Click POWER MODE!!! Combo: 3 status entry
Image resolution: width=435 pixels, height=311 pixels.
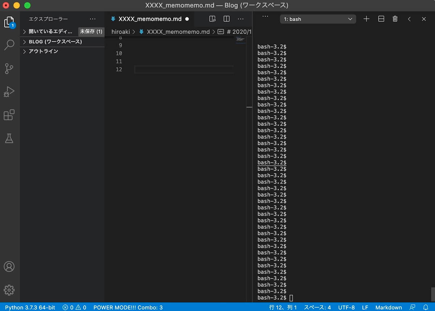point(128,307)
